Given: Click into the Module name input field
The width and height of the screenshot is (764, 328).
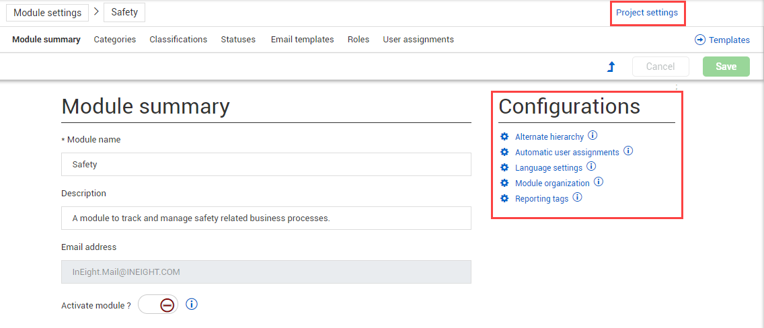Looking at the screenshot, I should pos(266,164).
